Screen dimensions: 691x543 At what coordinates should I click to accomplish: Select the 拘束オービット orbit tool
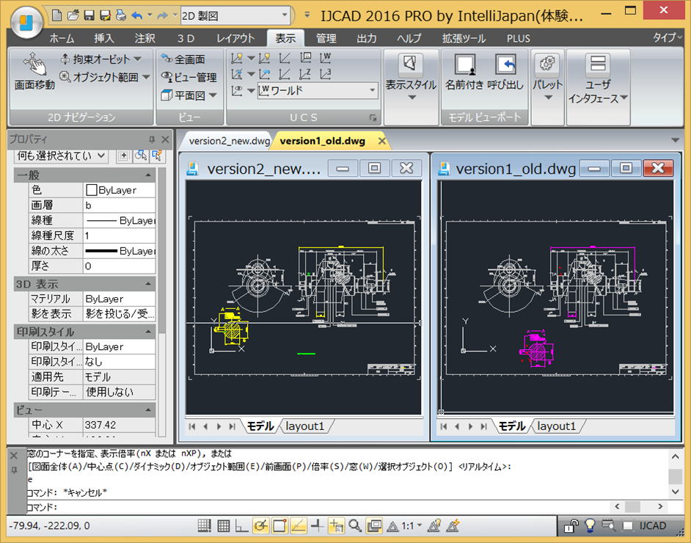pyautogui.click(x=95, y=59)
